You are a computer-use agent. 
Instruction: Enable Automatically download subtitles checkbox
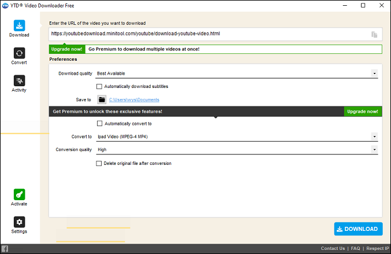coord(99,86)
